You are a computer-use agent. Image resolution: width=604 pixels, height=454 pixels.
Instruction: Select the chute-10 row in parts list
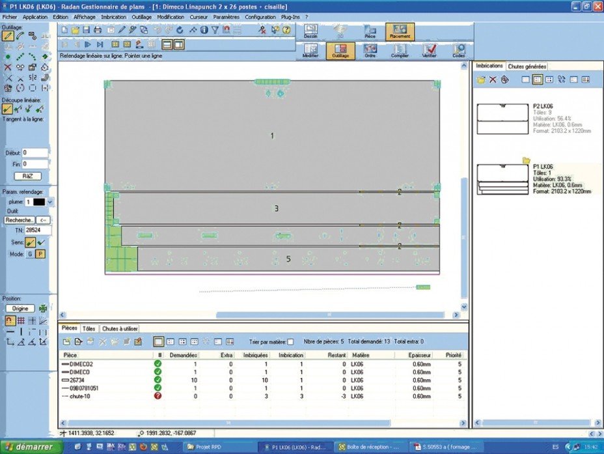[x=262, y=396]
